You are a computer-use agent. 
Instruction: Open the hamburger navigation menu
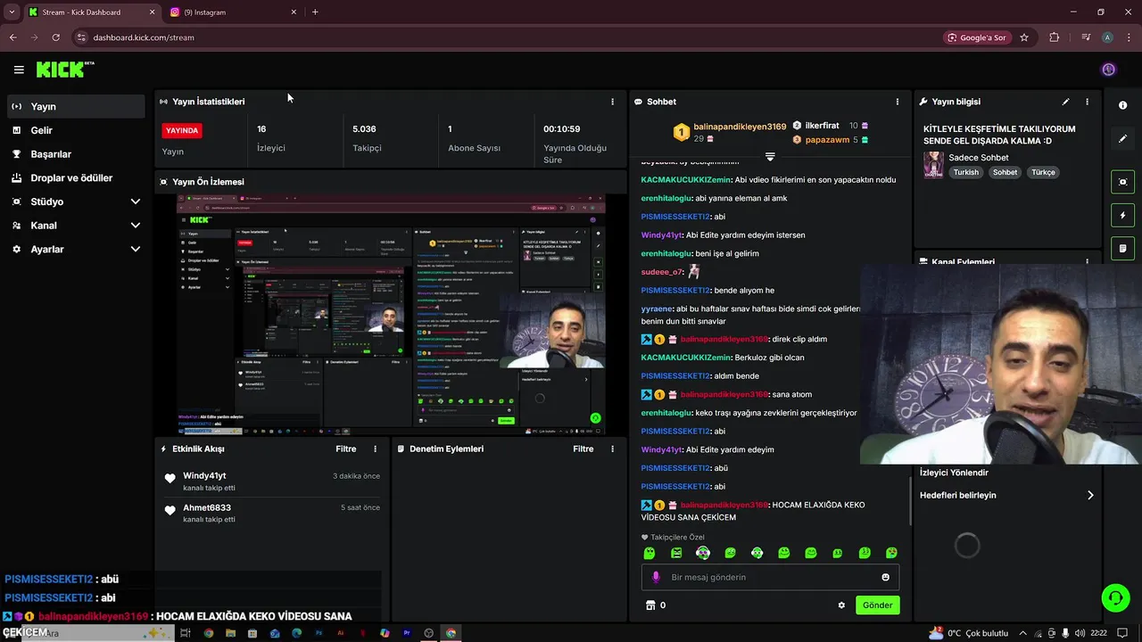coord(19,70)
